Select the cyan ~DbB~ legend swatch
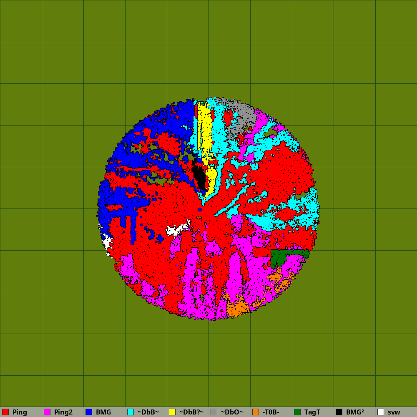The image size is (417, 417). 131,412
